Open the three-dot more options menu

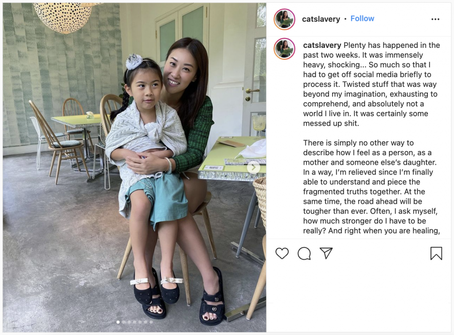coord(435,19)
